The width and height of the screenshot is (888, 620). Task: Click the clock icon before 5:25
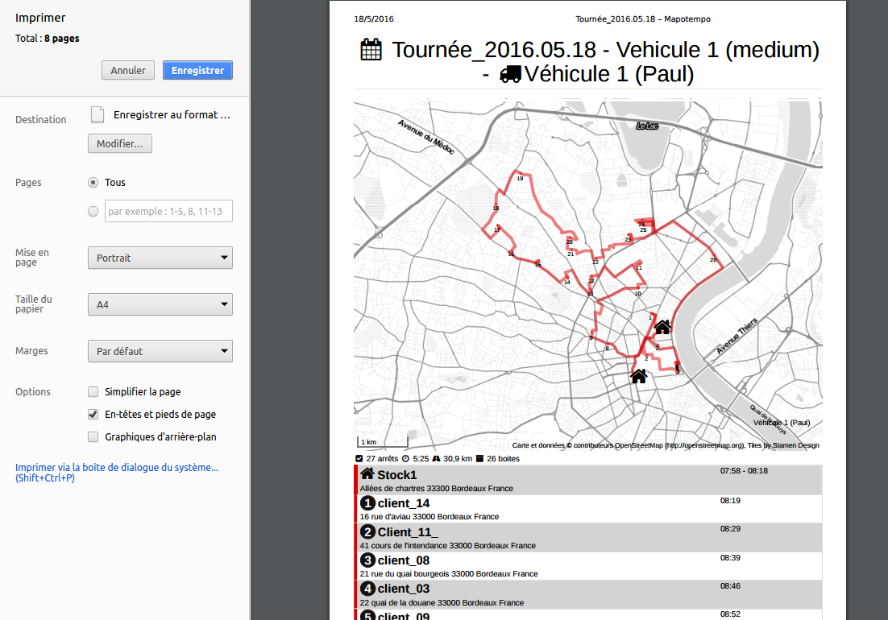pos(405,459)
